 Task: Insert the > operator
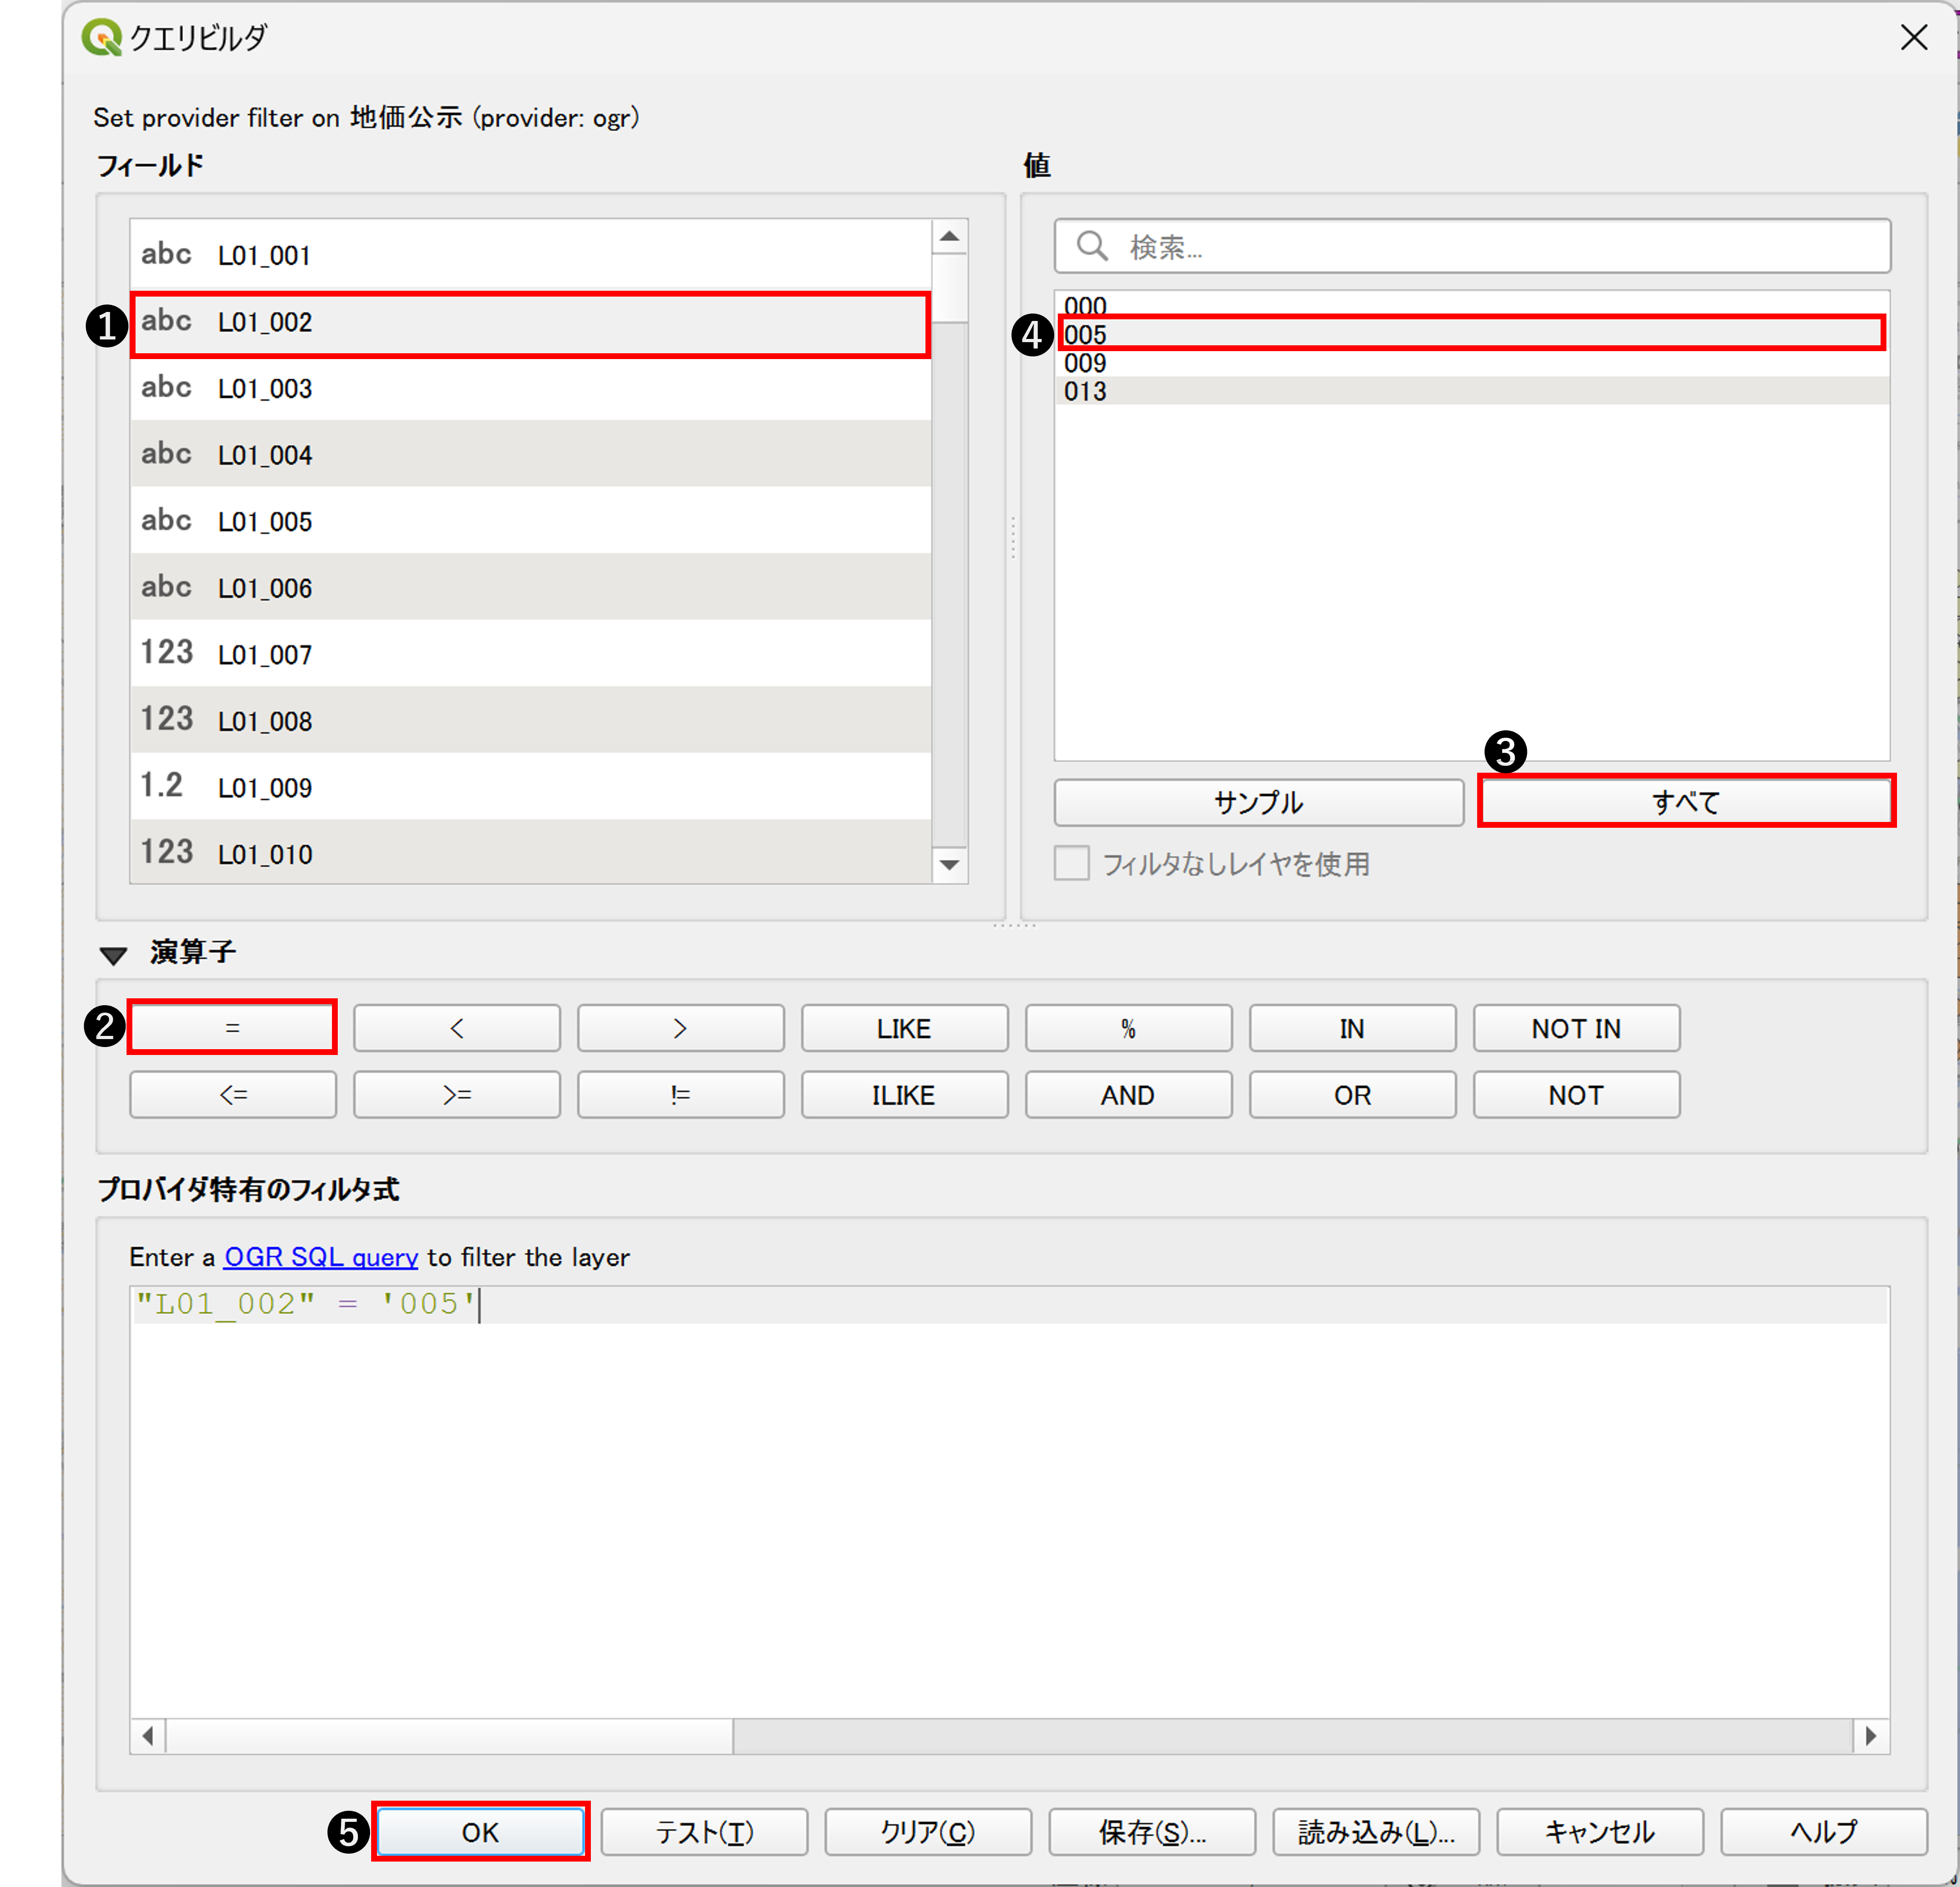(x=681, y=1027)
